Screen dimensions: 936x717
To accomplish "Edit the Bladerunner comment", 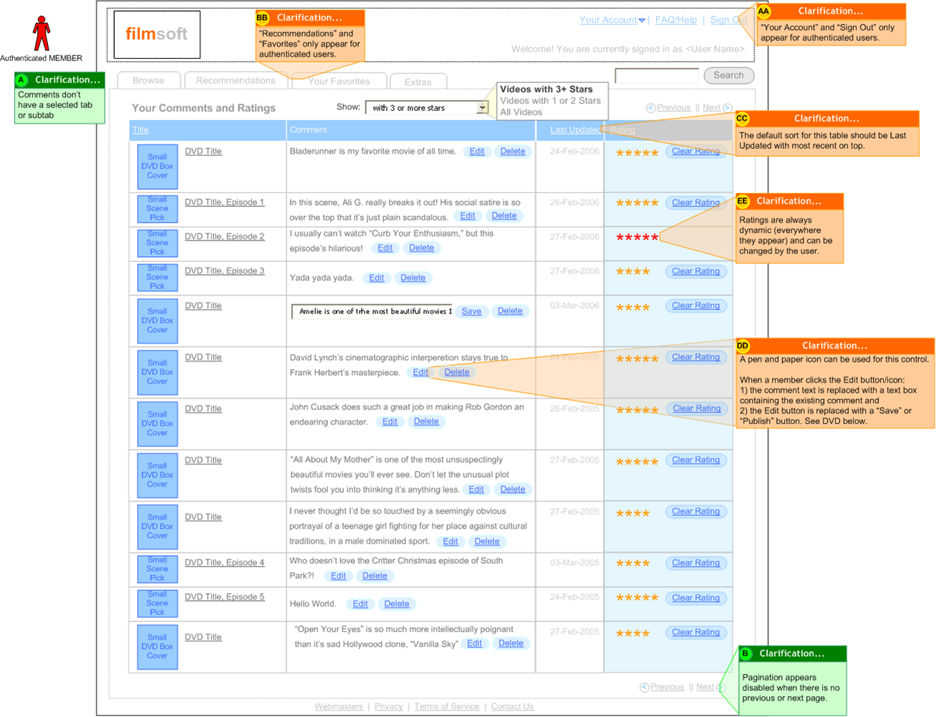I will [x=477, y=152].
